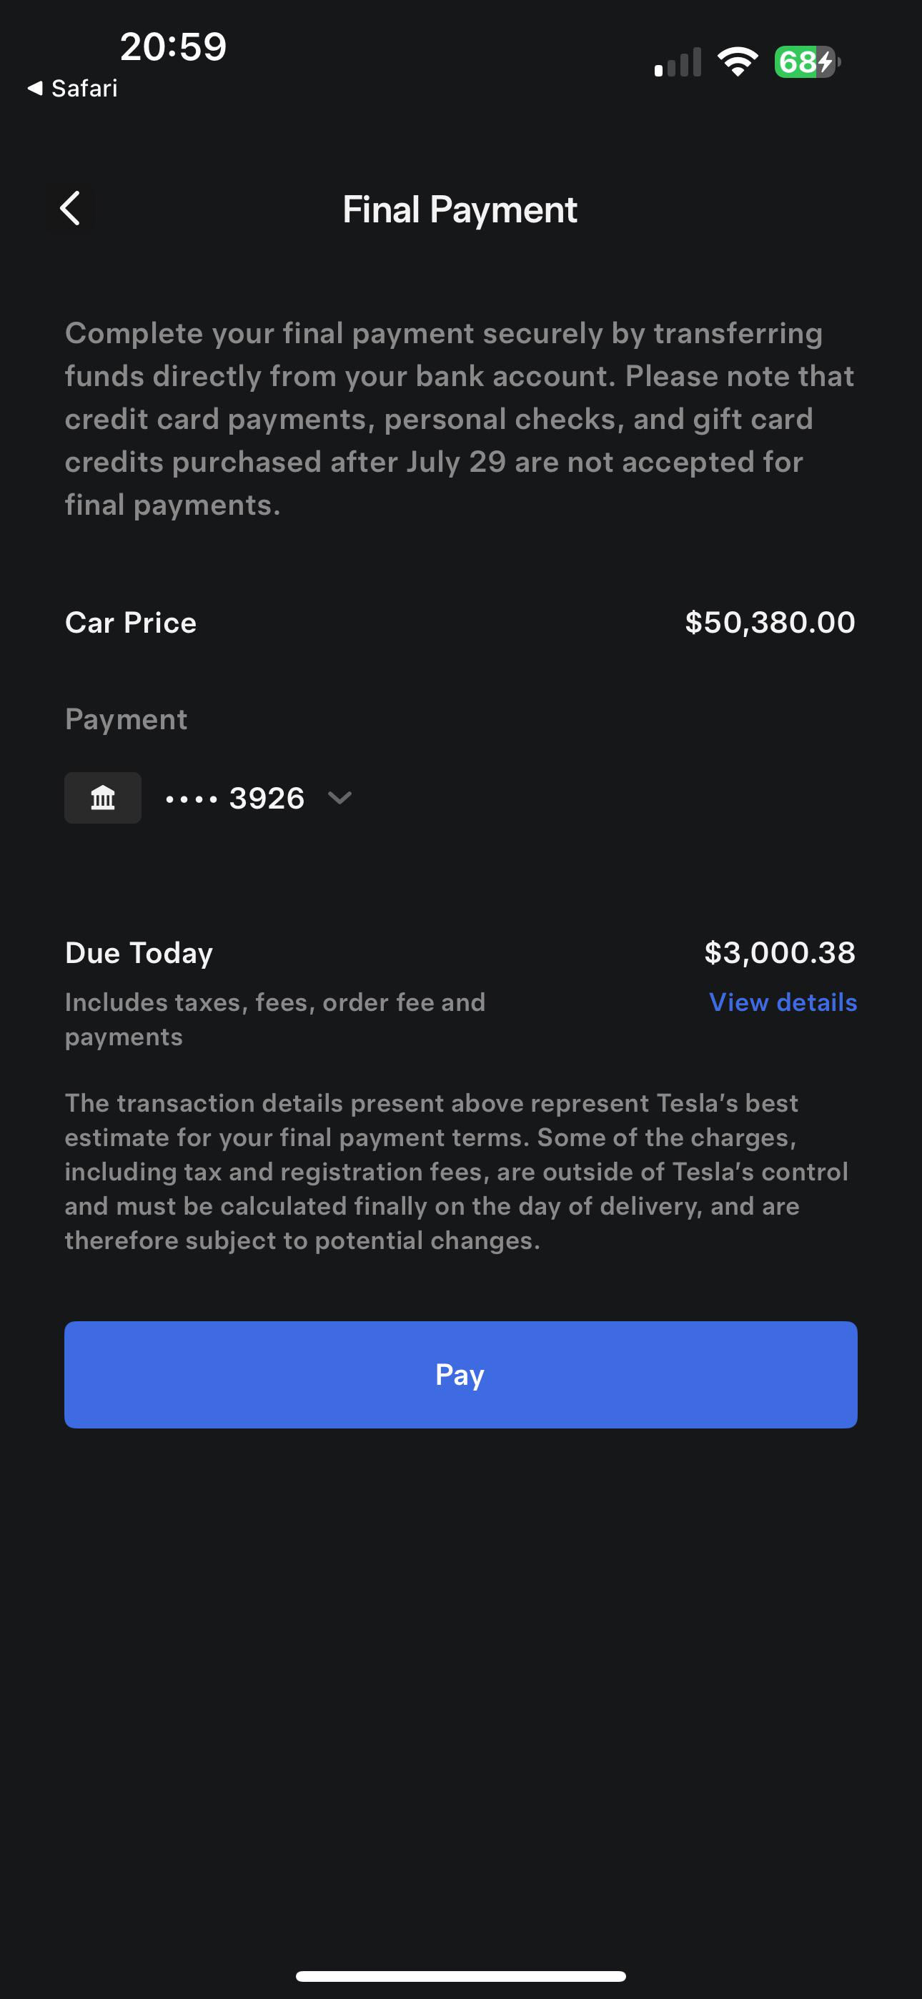
Task: Expand the payment account chevron
Action: 340,798
